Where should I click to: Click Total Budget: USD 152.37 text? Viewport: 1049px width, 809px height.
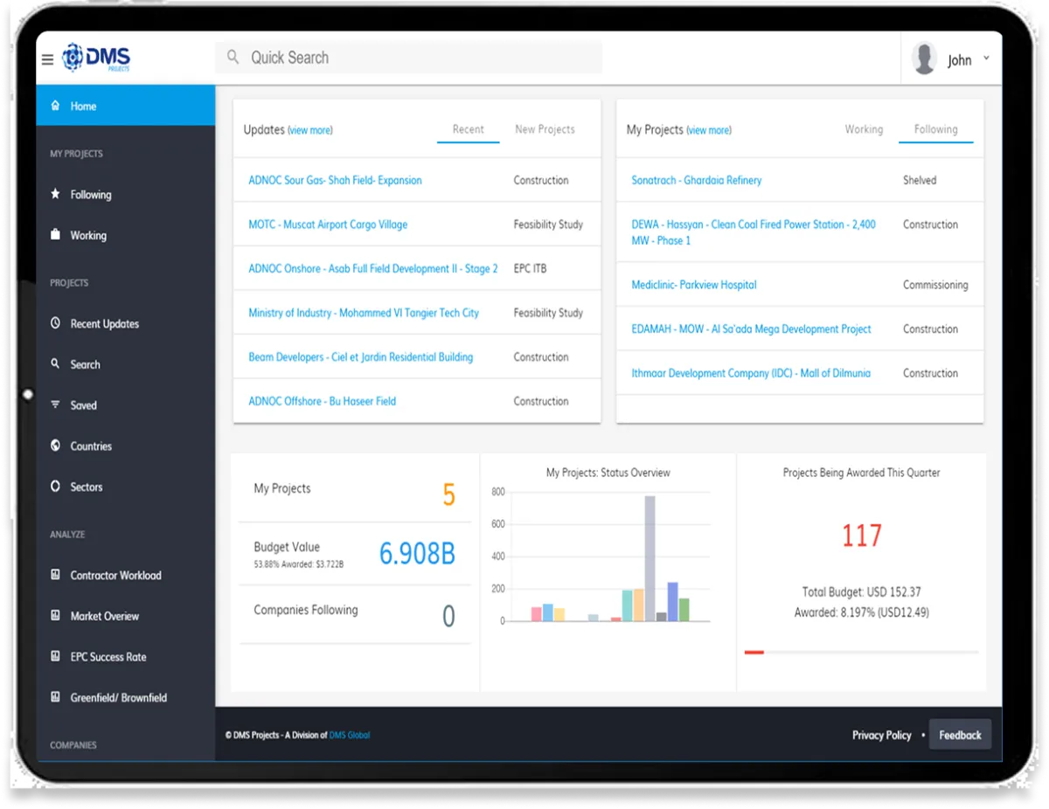tap(861, 592)
